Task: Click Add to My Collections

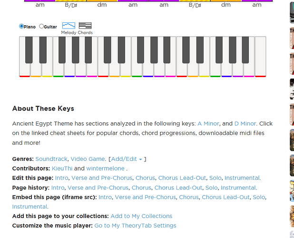Action: click(x=141, y=216)
